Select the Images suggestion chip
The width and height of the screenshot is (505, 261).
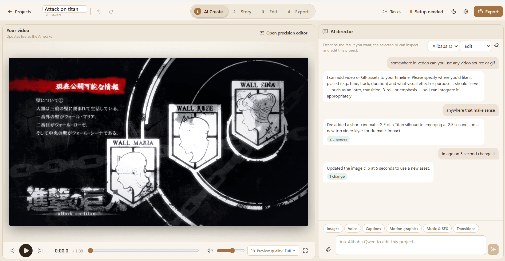pyautogui.click(x=333, y=229)
